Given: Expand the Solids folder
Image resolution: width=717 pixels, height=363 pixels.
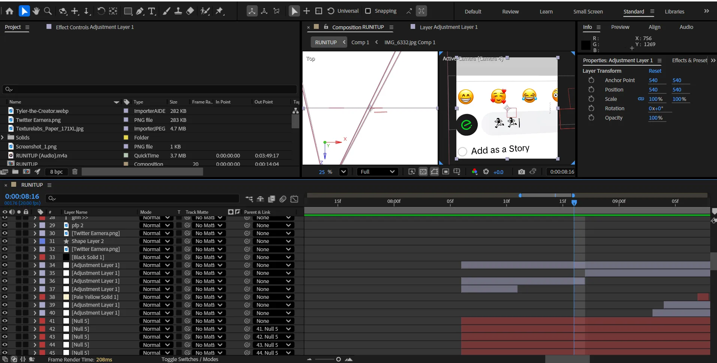Looking at the screenshot, I should pyautogui.click(x=3, y=138).
